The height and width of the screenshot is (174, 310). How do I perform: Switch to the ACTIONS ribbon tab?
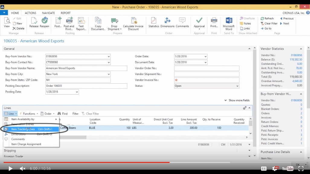click(x=30, y=13)
